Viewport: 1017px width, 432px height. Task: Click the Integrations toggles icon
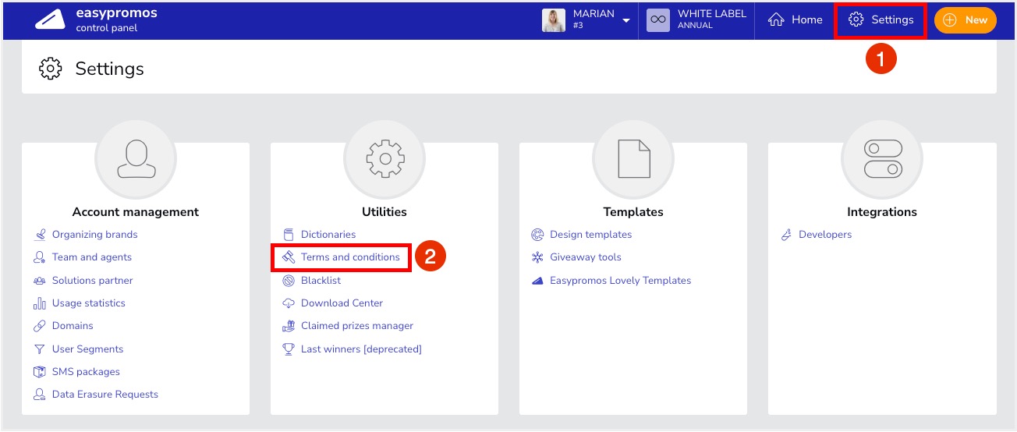[882, 159]
